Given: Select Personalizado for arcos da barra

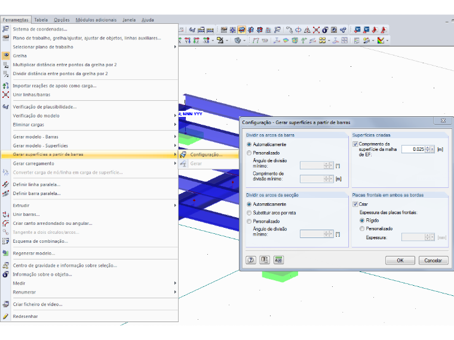Looking at the screenshot, I should point(249,153).
